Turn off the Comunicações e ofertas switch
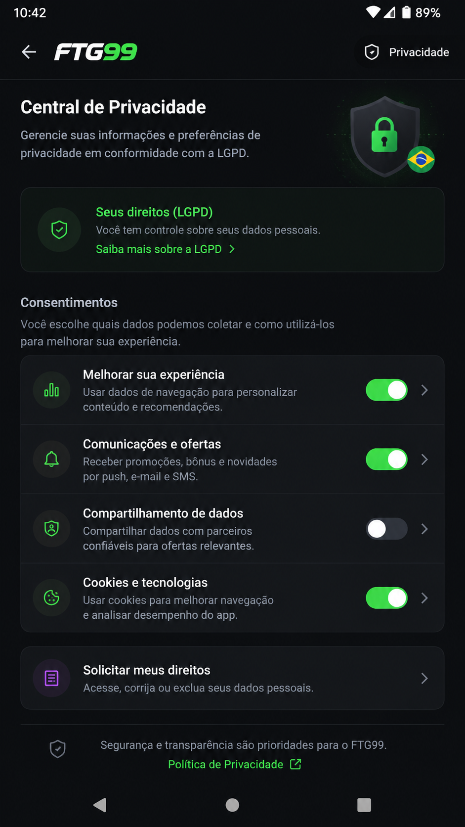465x827 pixels. click(x=386, y=459)
